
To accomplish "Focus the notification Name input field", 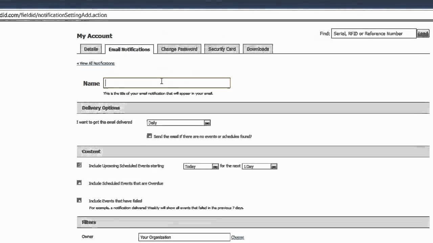I will [167, 83].
